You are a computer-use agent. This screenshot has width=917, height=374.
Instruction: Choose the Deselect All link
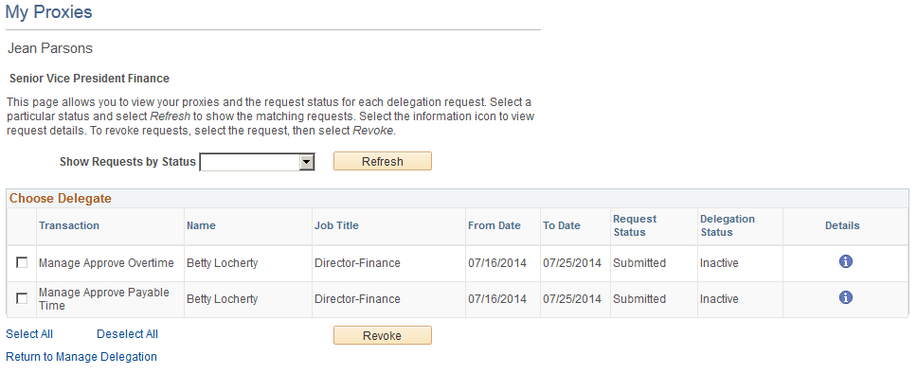click(128, 334)
